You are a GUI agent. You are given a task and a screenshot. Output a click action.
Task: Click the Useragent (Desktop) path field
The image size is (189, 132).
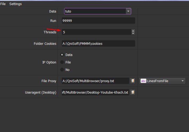point(95,92)
